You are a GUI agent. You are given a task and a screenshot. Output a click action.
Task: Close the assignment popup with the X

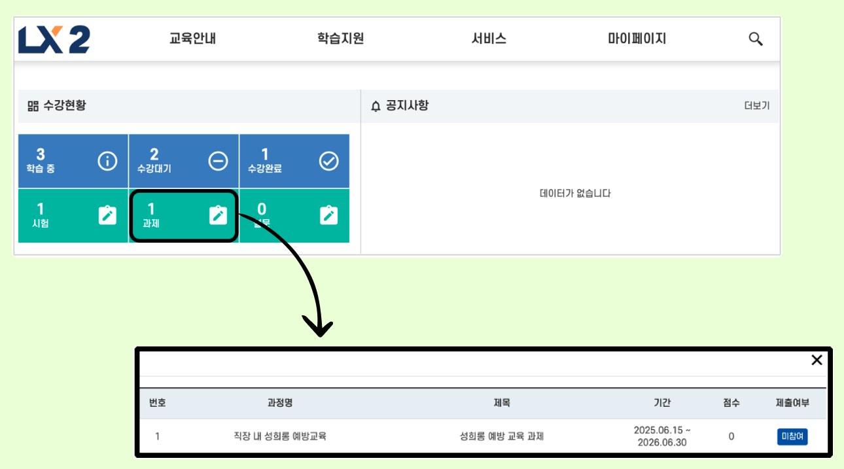817,360
